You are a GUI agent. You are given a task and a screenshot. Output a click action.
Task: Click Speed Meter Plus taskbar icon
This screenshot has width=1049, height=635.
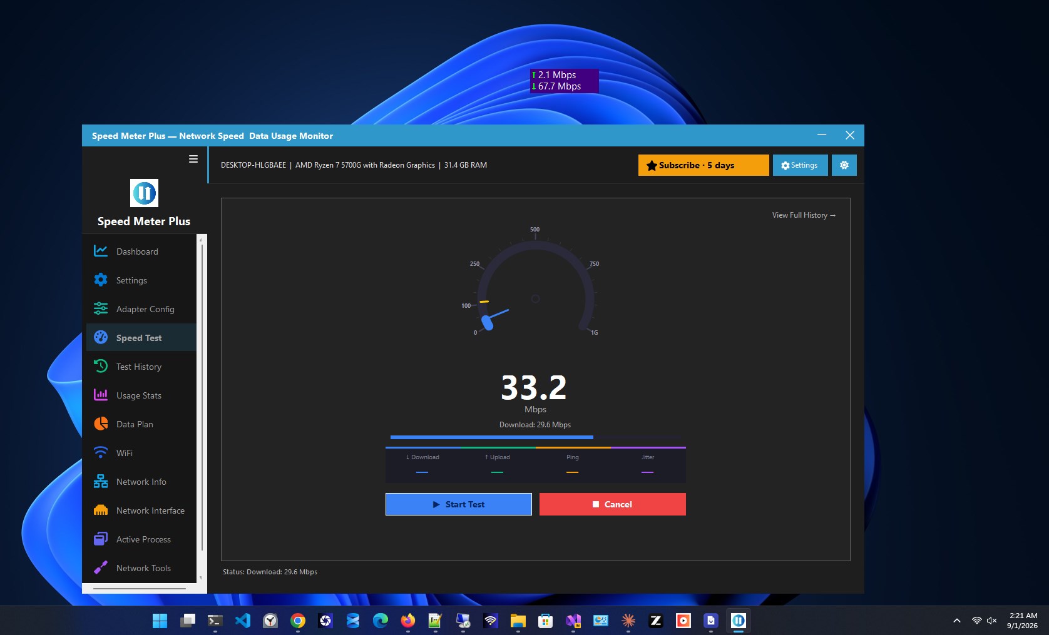point(739,621)
